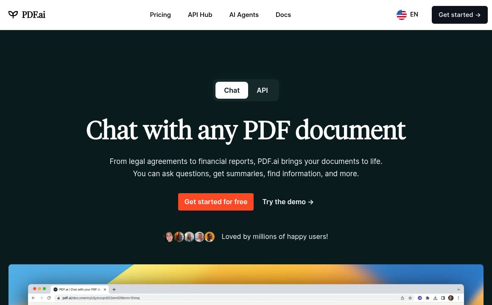This screenshot has height=305, width=492.
Task: Switch to the API mode toggle
Action: pos(262,90)
